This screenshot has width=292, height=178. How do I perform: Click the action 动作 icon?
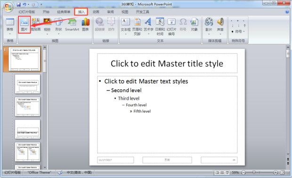pos(111,24)
